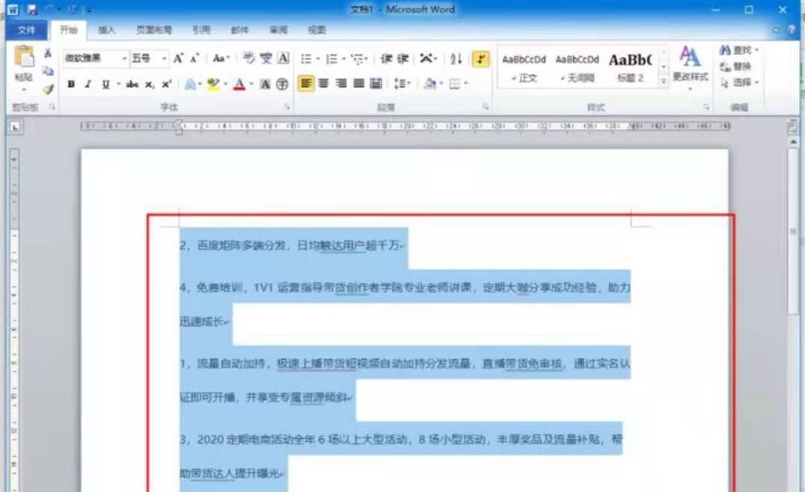Click the Format Painter brush icon
The image size is (805, 492).
point(48,89)
